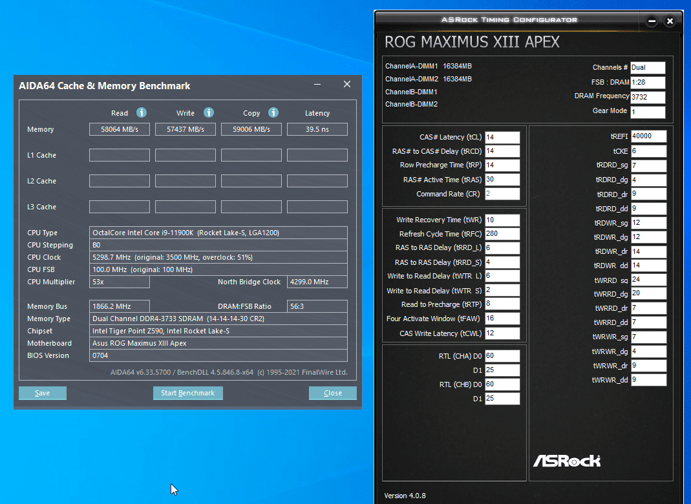The image size is (691, 504).
Task: Click the Write Recovery Time (tWR) field
Action: pyautogui.click(x=502, y=220)
